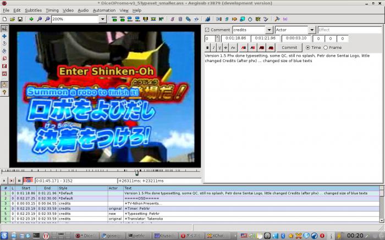Viewport: 385px width, 240px height.
Task: Open the Edit menu
Action: pyautogui.click(x=17, y=10)
